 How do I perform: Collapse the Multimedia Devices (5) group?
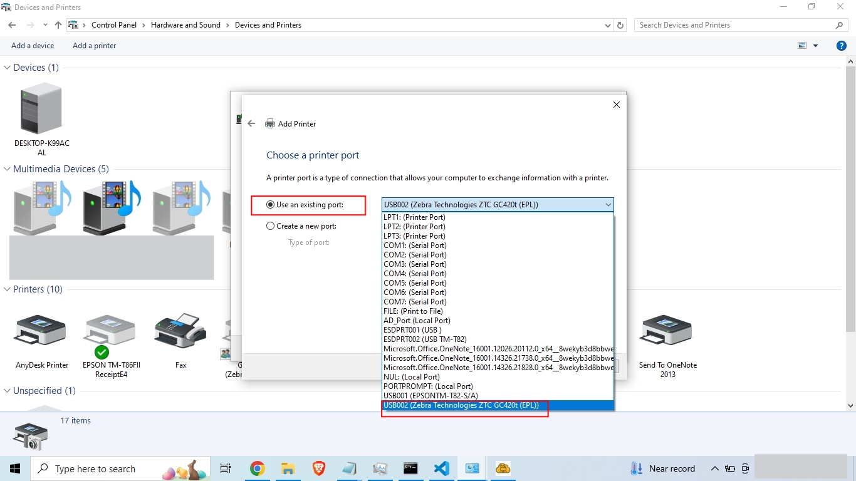8,169
